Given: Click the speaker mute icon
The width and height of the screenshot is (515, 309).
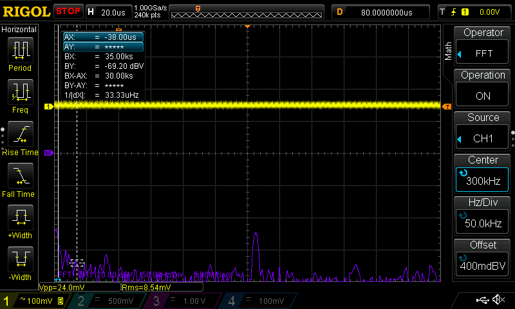Looking at the screenshot, I should (x=498, y=300).
